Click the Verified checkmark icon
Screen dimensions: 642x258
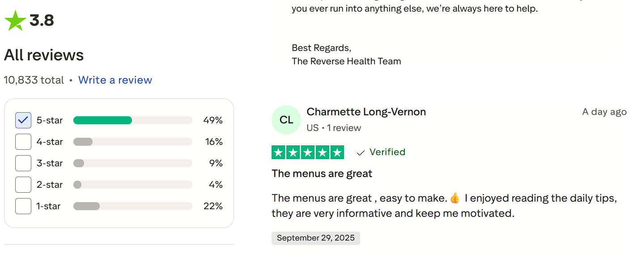coord(361,153)
